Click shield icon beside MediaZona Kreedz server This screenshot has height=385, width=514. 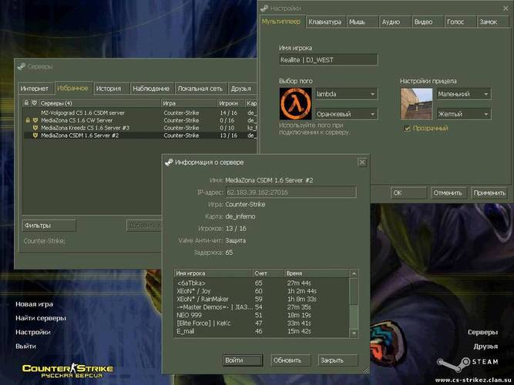pos(34,128)
